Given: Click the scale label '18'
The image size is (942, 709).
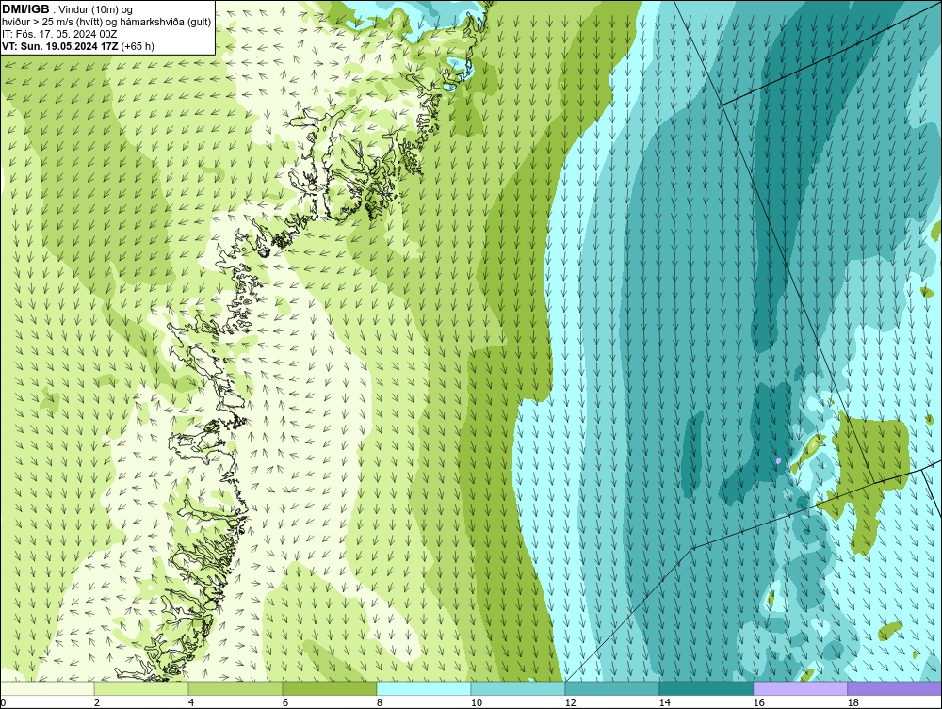Looking at the screenshot, I should (853, 702).
